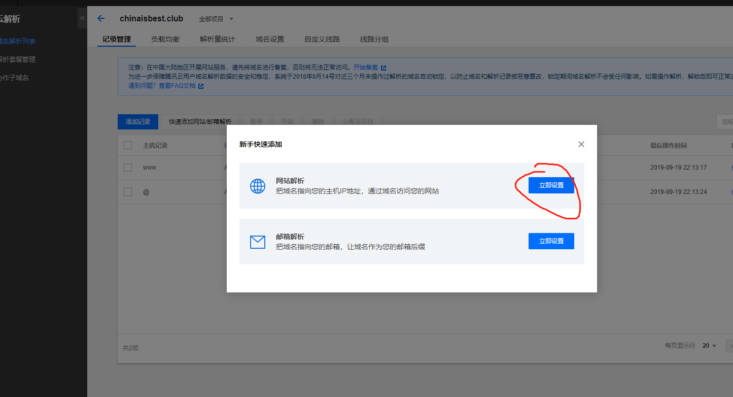Image resolution: width=733 pixels, height=397 pixels.
Task: Check the checkbox for the @ record
Action: (128, 192)
